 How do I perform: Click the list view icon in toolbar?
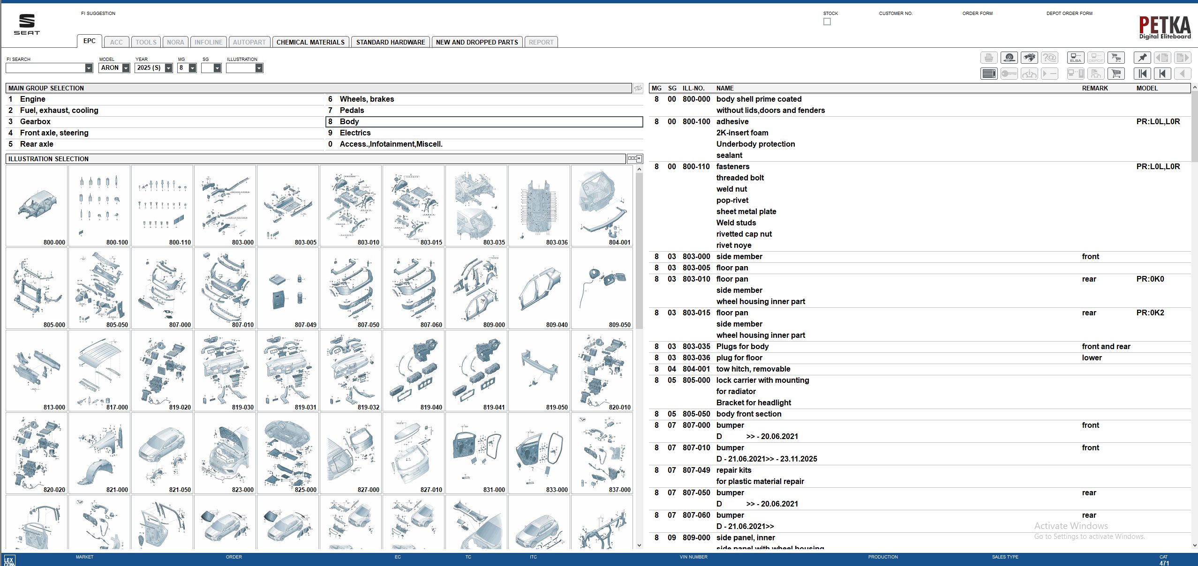(989, 74)
